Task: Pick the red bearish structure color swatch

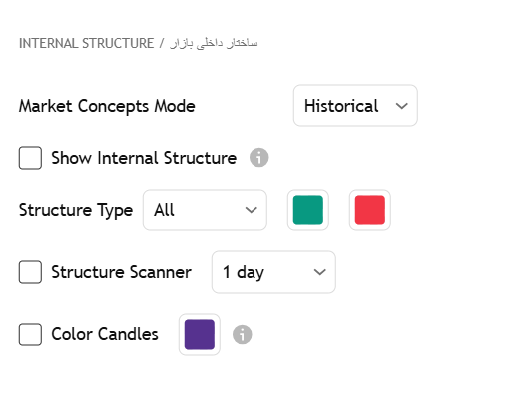Action: pyautogui.click(x=370, y=210)
